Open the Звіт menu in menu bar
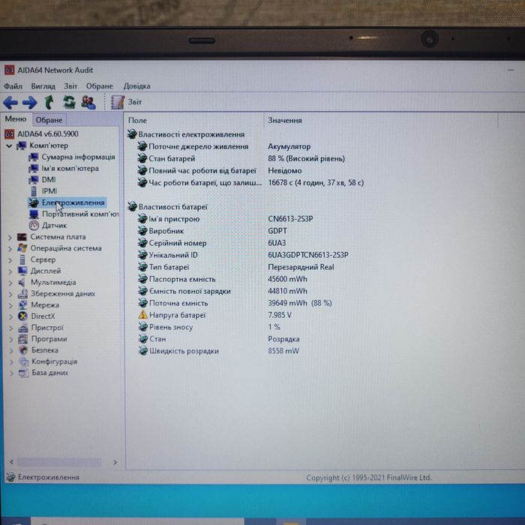The height and width of the screenshot is (525, 525). pos(70,86)
